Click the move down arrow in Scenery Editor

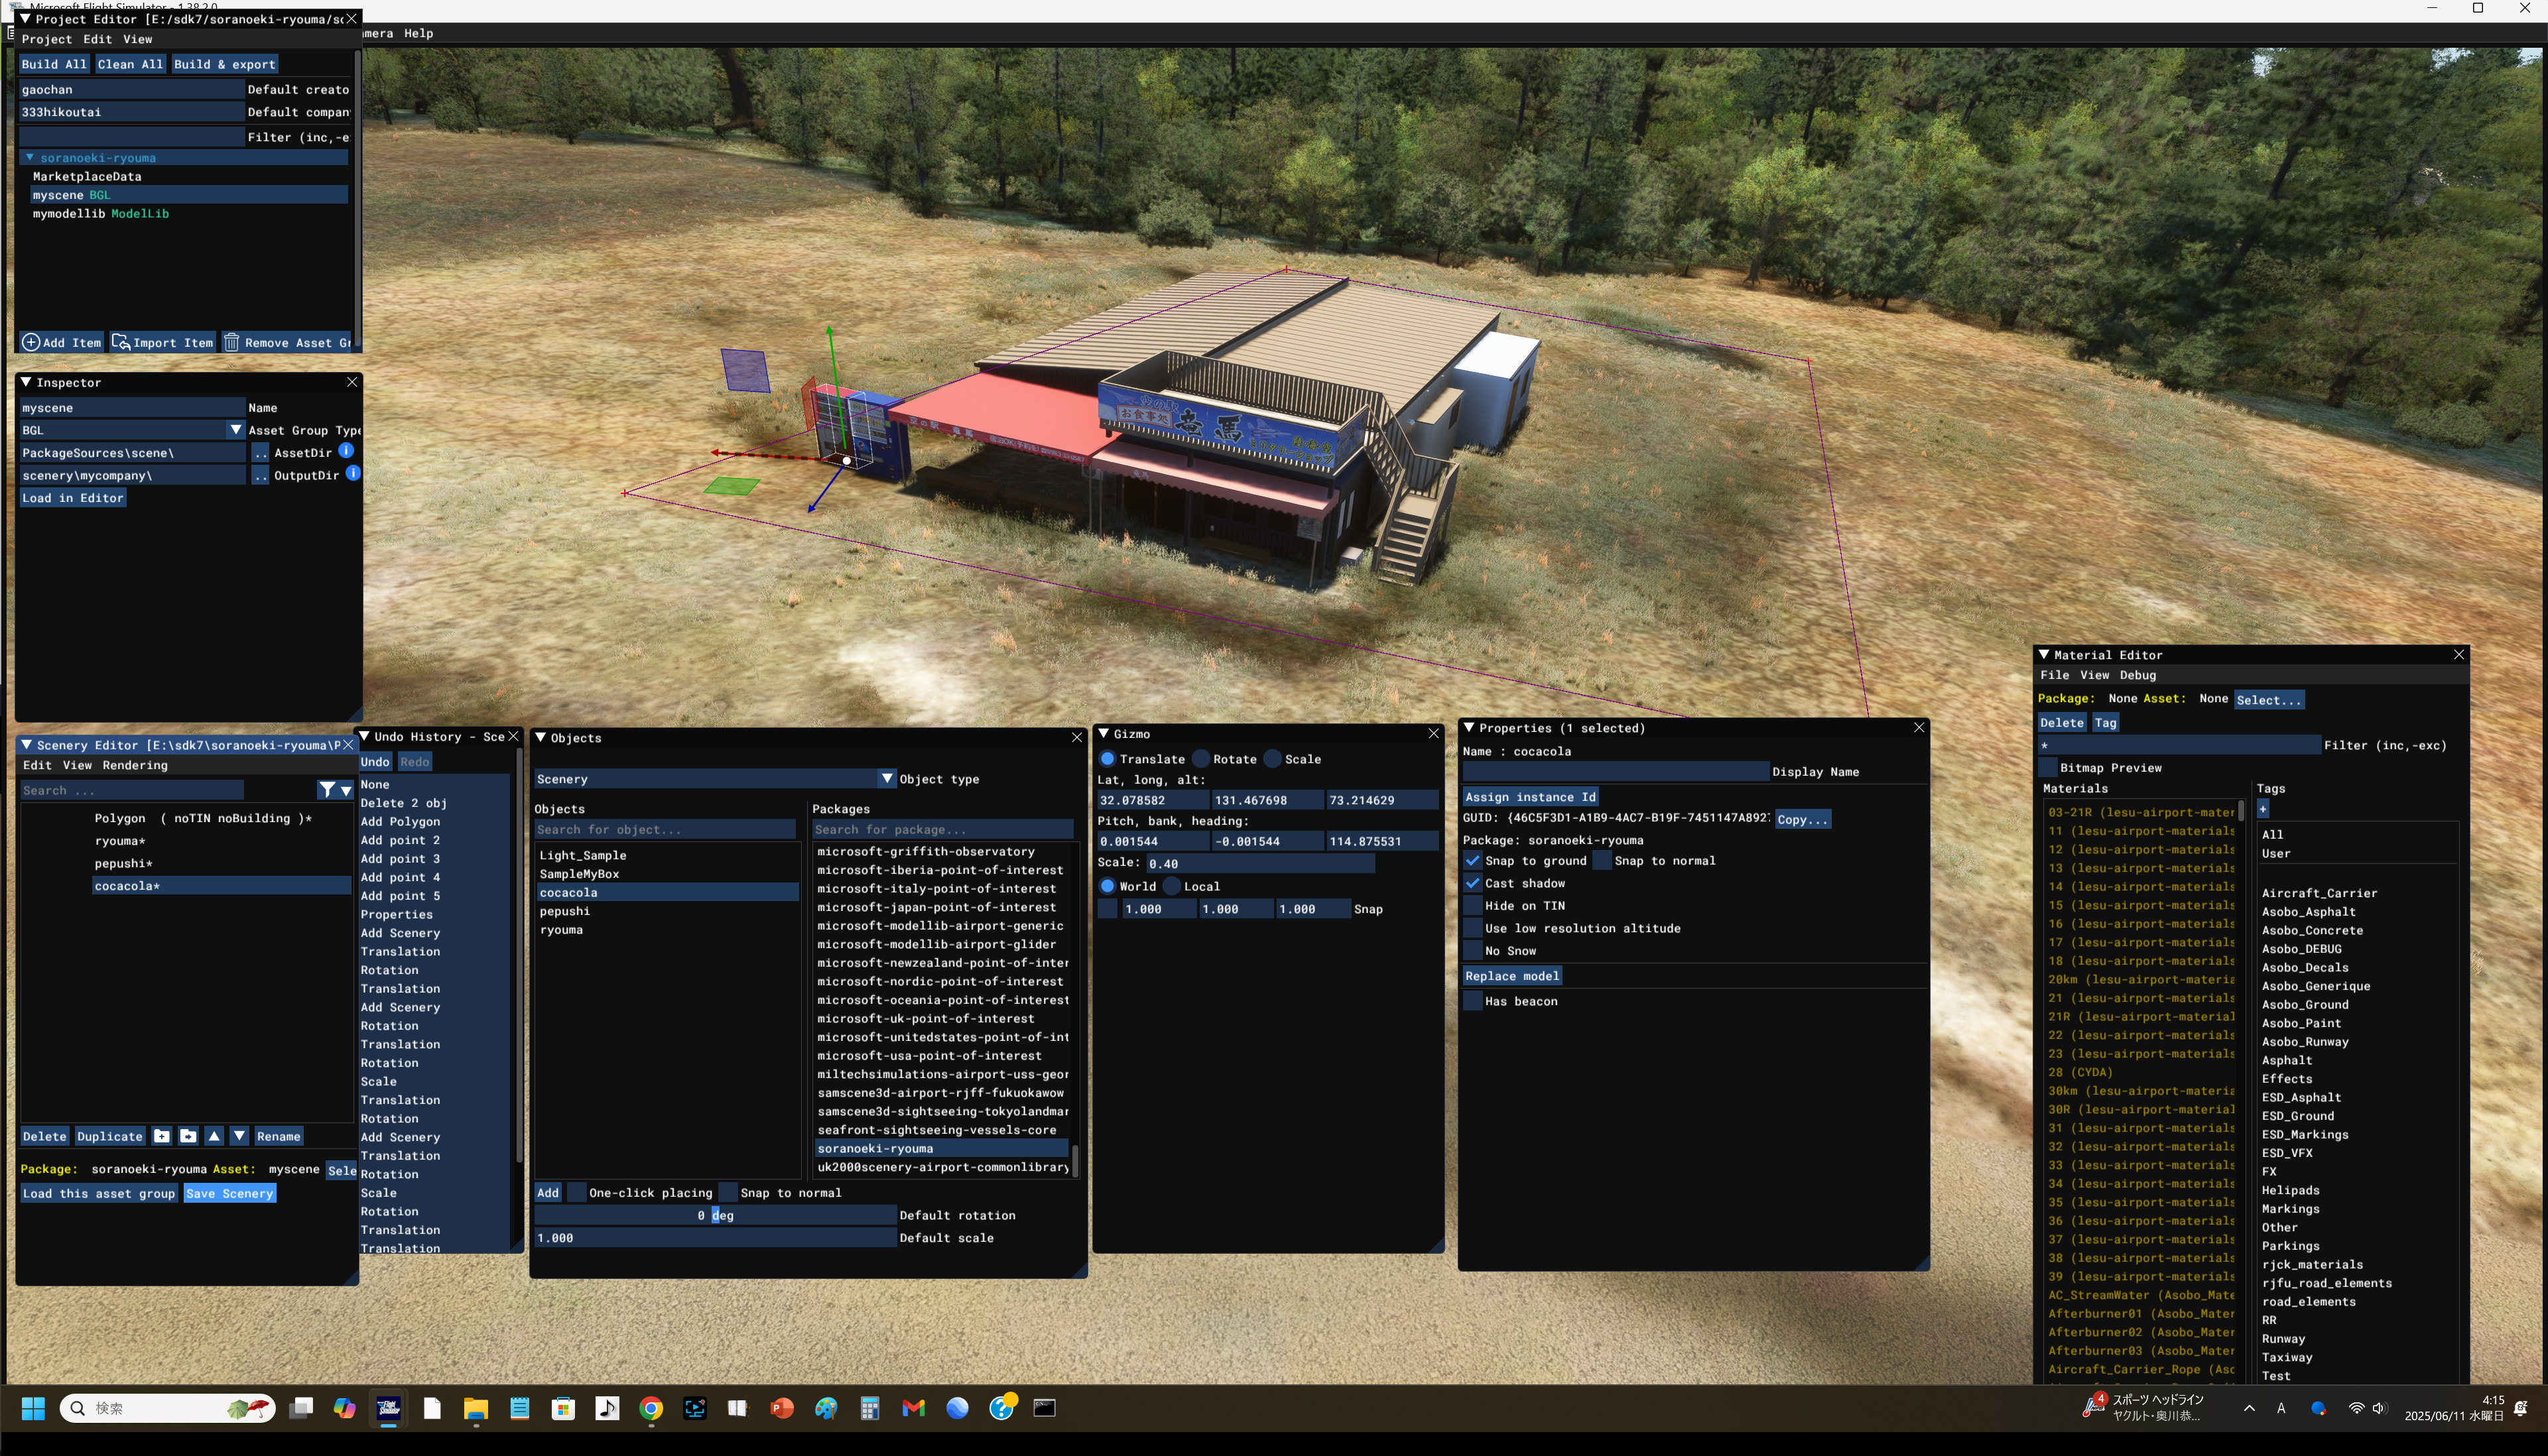point(239,1136)
